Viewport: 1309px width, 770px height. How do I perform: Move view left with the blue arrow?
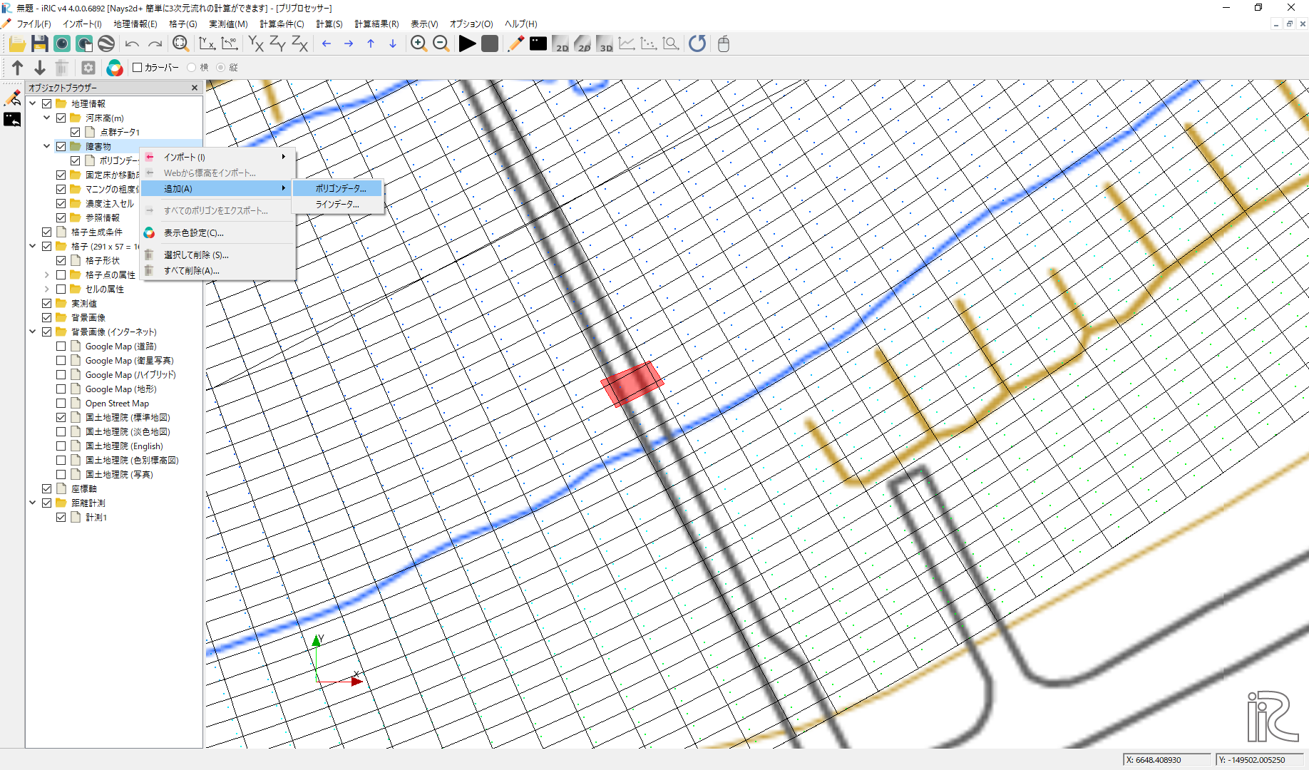pos(326,44)
